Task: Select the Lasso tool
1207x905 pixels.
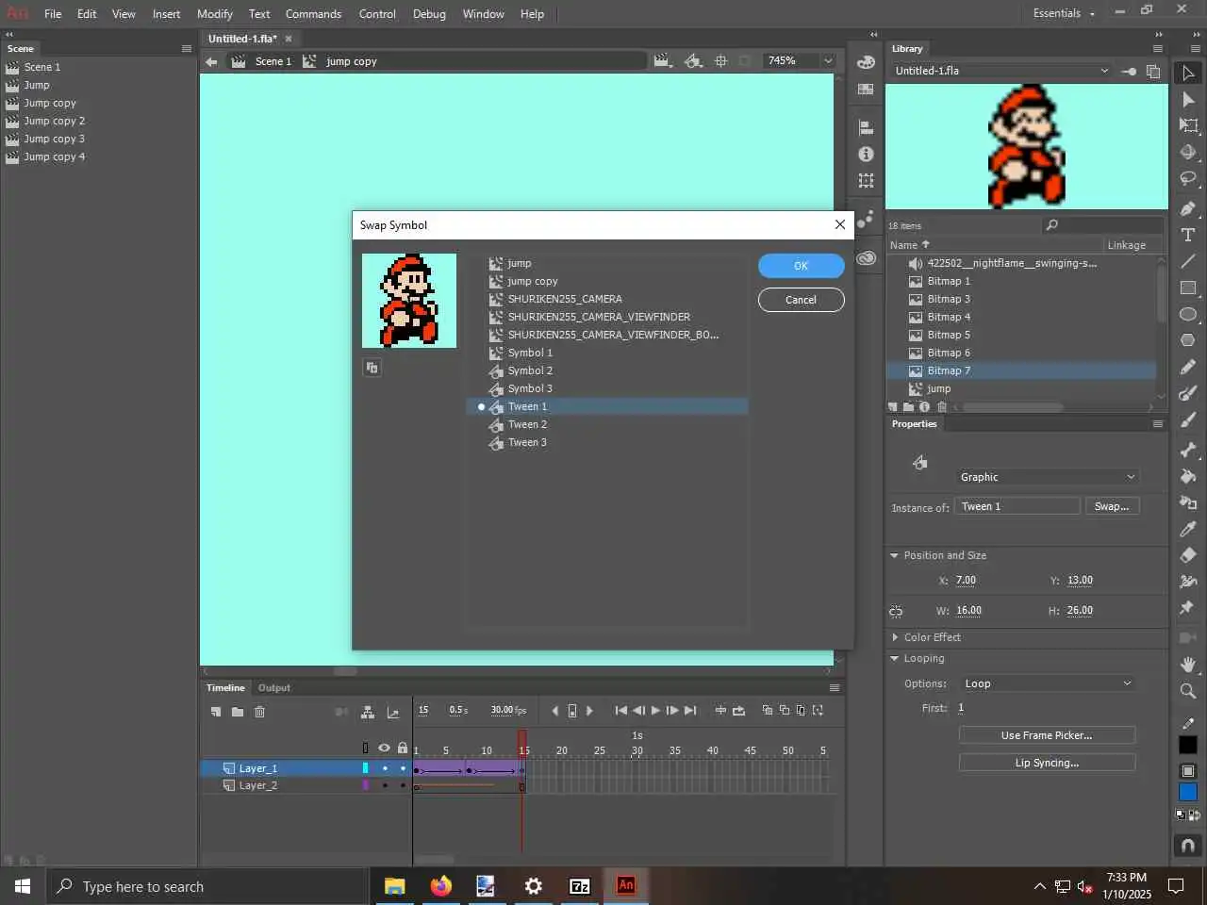Action: [x=1188, y=178]
